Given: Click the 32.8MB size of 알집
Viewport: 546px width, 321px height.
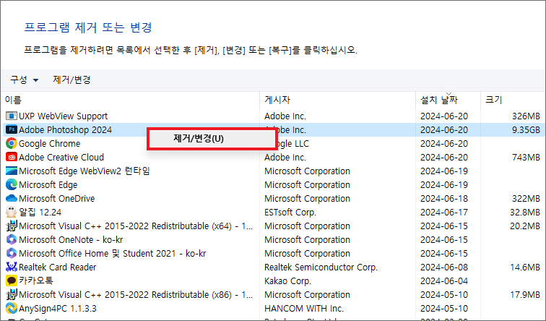Looking at the screenshot, I should [525, 213].
